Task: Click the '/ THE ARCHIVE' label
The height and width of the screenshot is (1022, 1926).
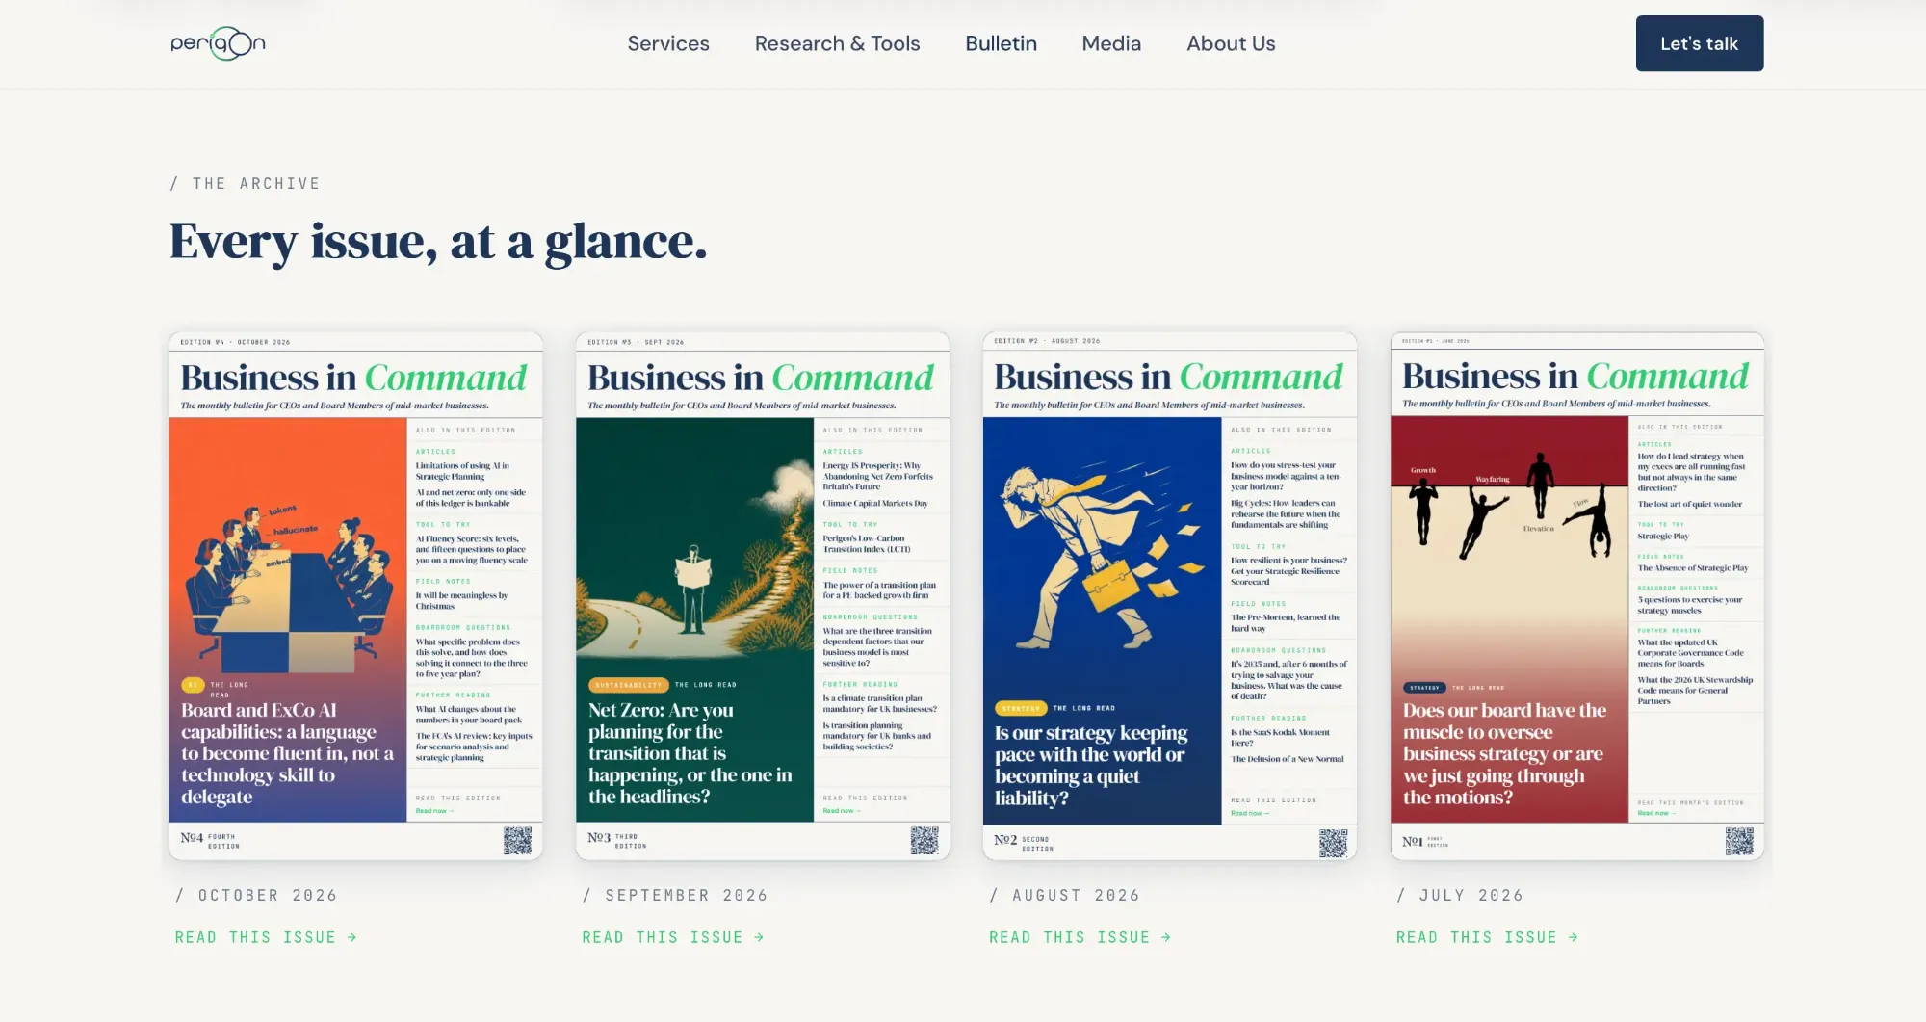Action: [x=245, y=183]
